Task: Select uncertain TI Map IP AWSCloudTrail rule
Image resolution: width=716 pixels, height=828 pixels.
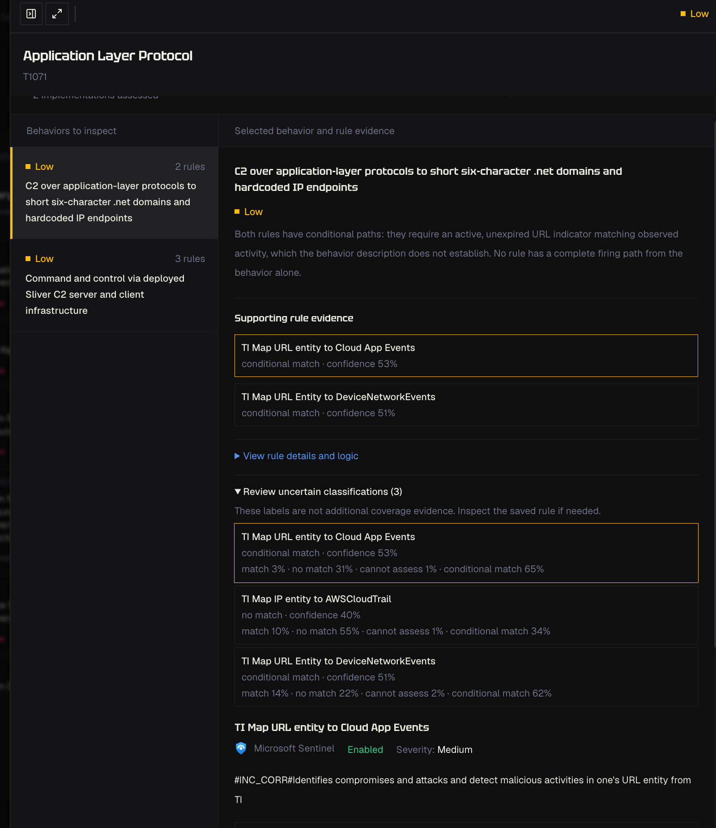Action: [x=466, y=615]
